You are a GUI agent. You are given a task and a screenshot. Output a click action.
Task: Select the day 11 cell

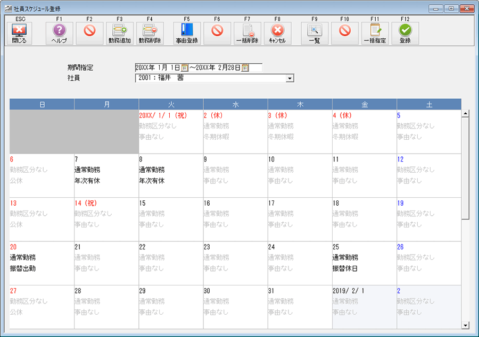point(365,175)
